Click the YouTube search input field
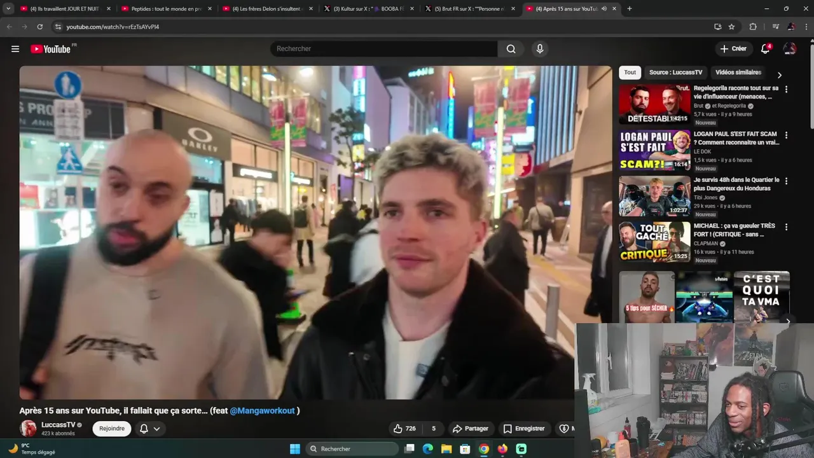 click(384, 49)
